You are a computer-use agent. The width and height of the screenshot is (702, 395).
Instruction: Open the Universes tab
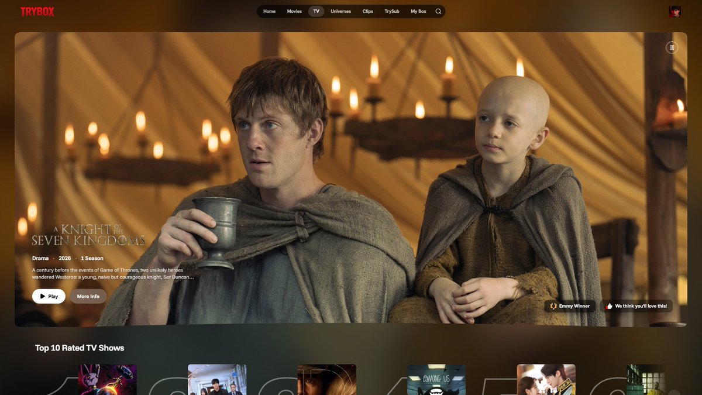(340, 11)
